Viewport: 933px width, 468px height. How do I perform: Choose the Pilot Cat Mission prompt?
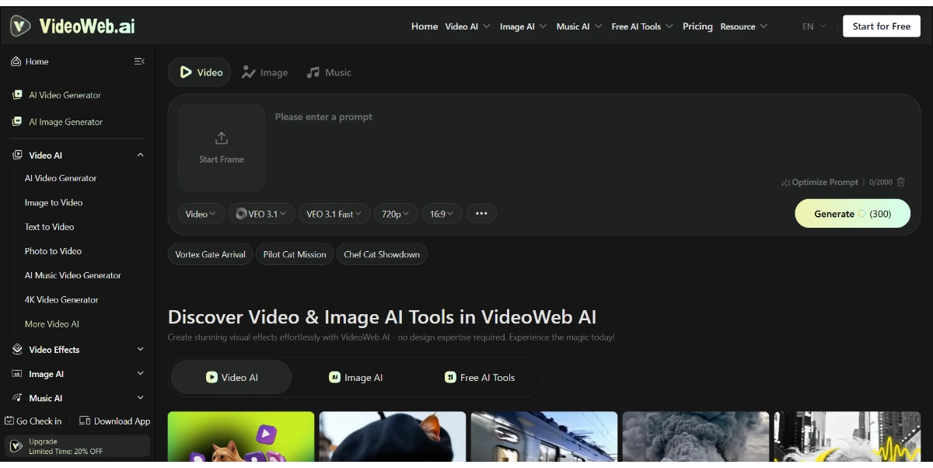click(295, 254)
